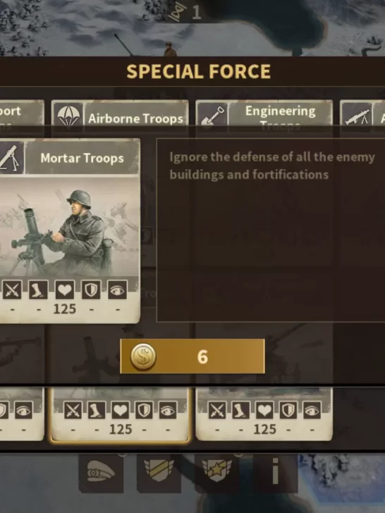Click the Mortar Troops soldier portrait

point(69,227)
